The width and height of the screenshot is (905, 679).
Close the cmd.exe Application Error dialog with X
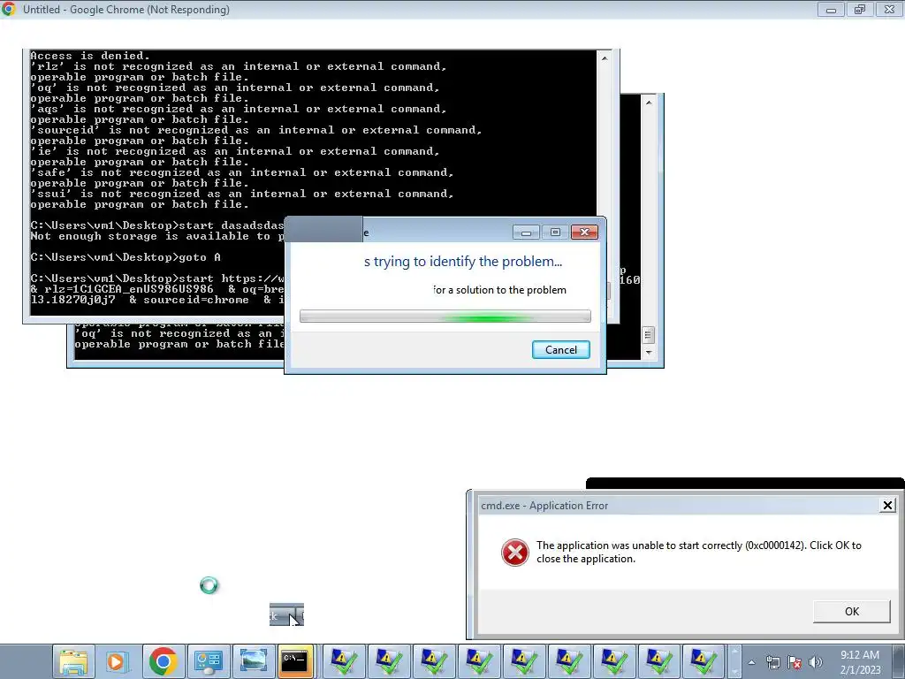(887, 506)
